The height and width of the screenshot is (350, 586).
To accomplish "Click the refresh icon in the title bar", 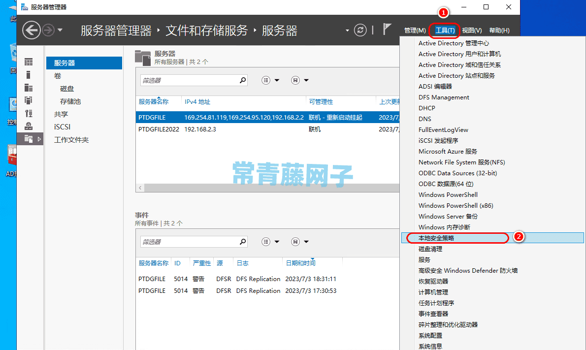I will pyautogui.click(x=360, y=30).
